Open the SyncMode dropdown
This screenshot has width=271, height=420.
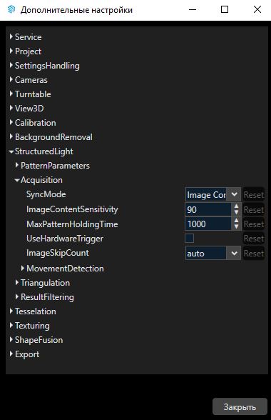(x=234, y=194)
